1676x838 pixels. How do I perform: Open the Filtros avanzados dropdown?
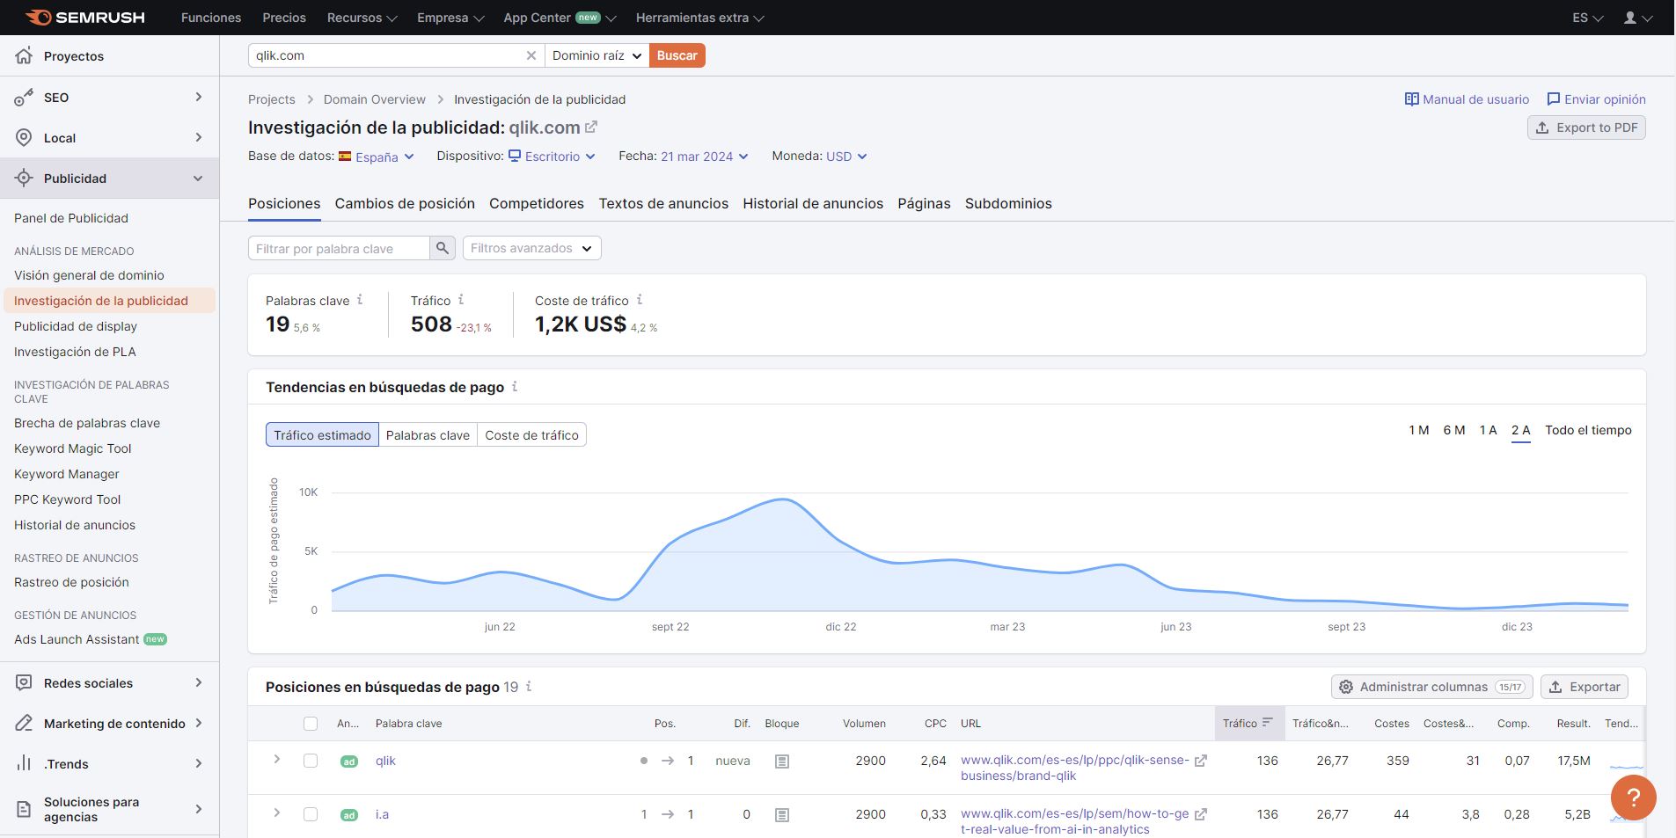point(532,248)
